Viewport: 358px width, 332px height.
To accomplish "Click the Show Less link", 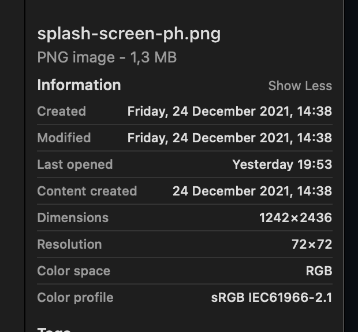I will pos(300,86).
